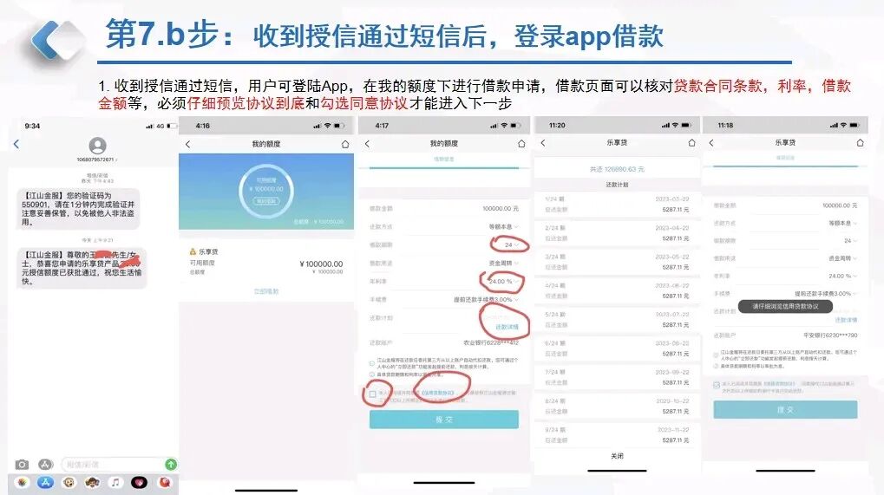
Task: Submit with 提交 button on the 11:18 screen
Action: point(785,409)
